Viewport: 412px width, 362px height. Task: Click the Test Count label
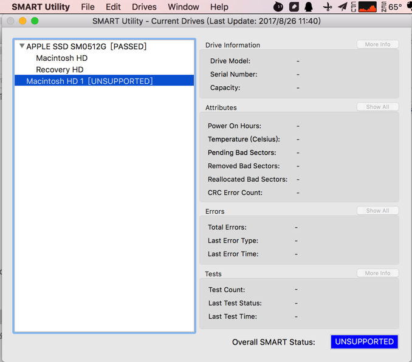[x=227, y=290]
